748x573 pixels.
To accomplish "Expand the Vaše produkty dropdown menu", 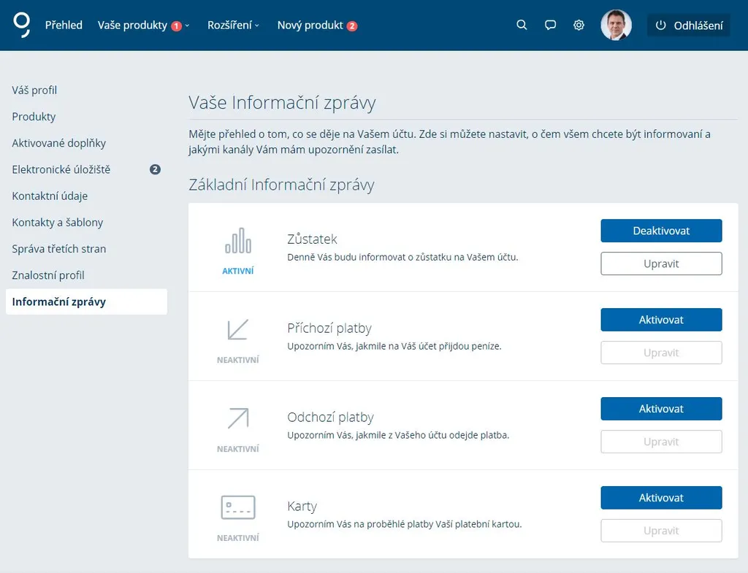I will [143, 25].
